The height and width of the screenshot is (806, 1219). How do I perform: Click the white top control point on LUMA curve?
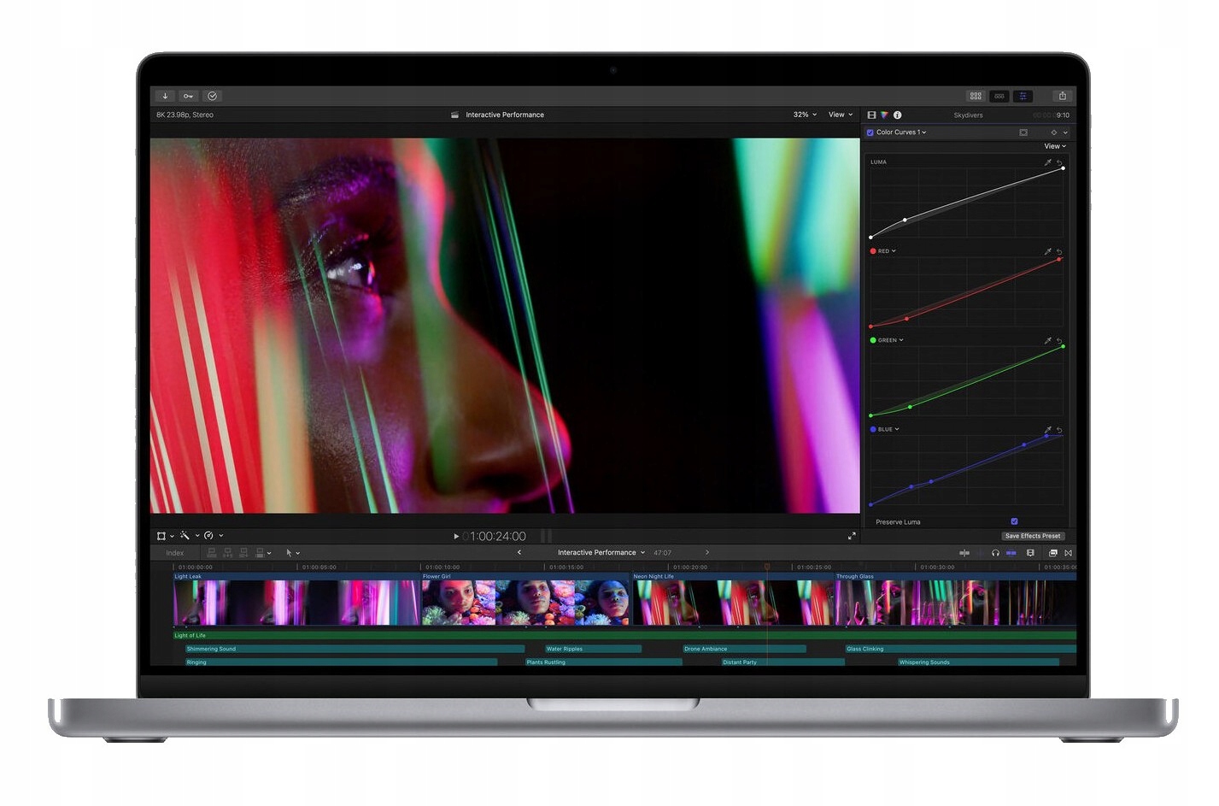[x=1063, y=168]
